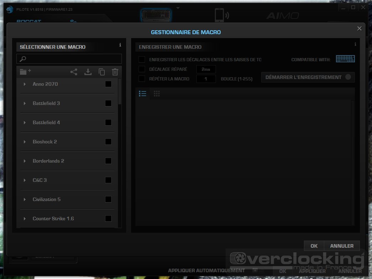Open info icon in macro selection panel
Image resolution: width=372 pixels, height=279 pixels.
(120, 45)
